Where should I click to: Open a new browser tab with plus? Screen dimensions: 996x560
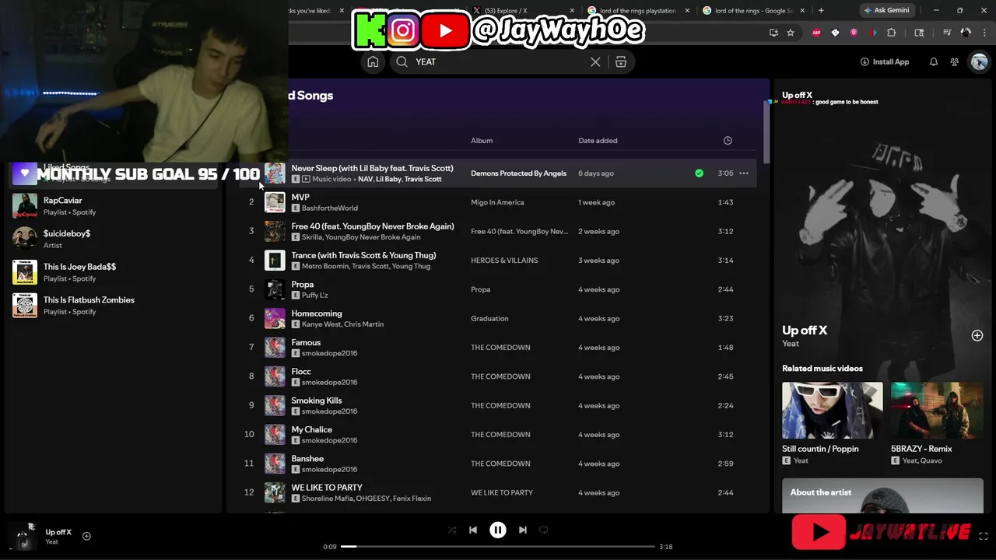pyautogui.click(x=821, y=11)
